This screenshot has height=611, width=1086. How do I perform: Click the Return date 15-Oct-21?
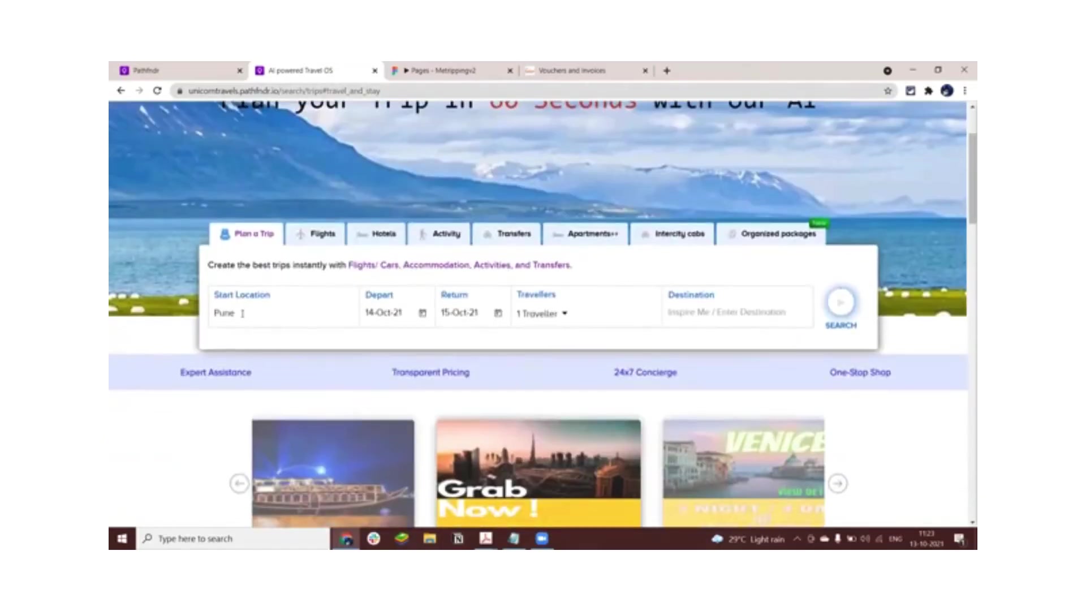(x=459, y=312)
